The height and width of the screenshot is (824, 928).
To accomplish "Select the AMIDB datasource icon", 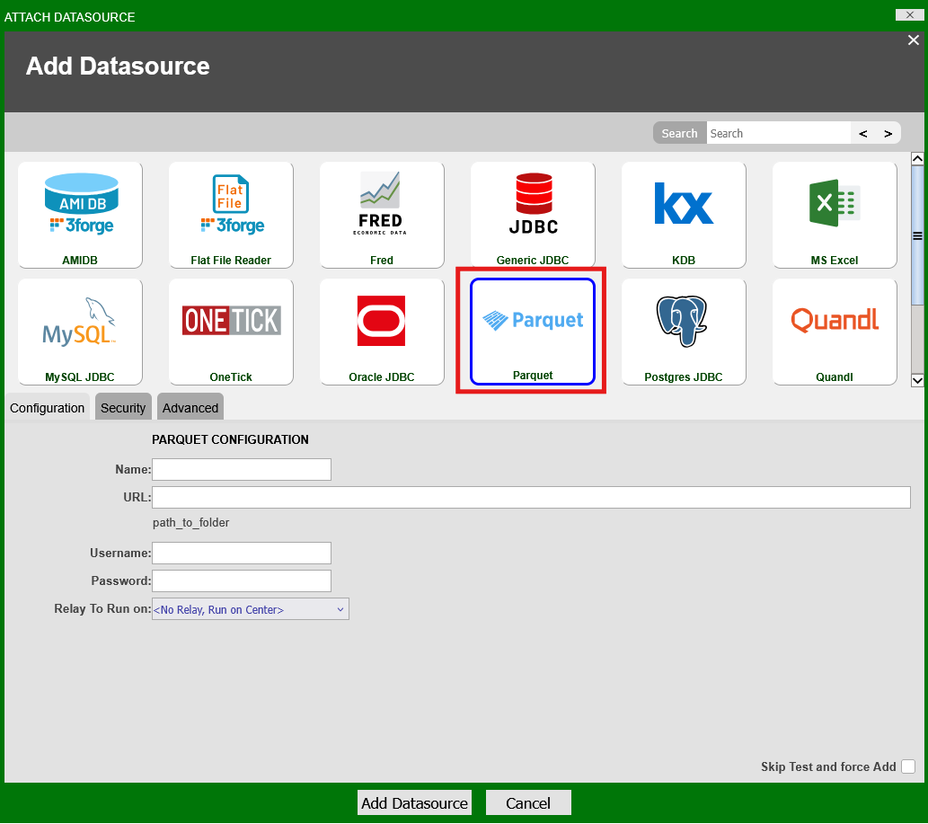I will click(80, 215).
